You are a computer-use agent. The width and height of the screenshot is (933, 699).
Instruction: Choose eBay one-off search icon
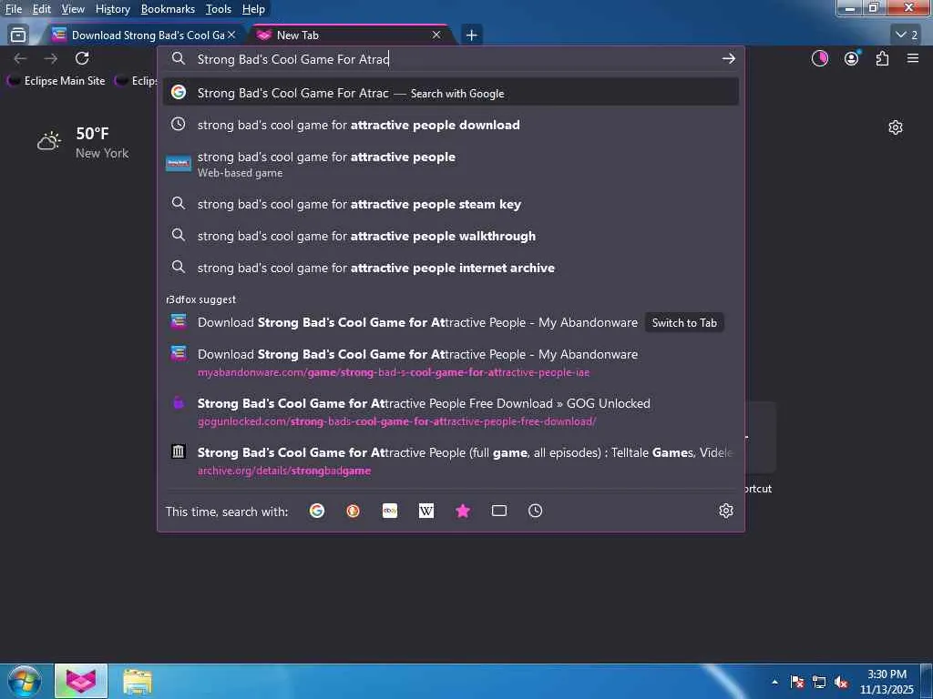tap(390, 511)
